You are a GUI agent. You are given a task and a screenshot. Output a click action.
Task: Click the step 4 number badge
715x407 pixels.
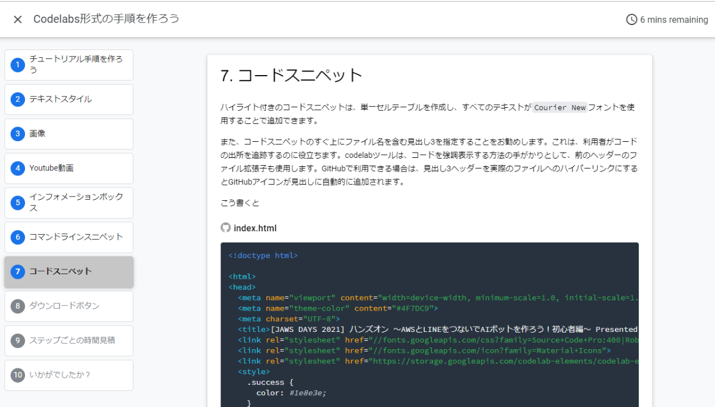tap(18, 169)
